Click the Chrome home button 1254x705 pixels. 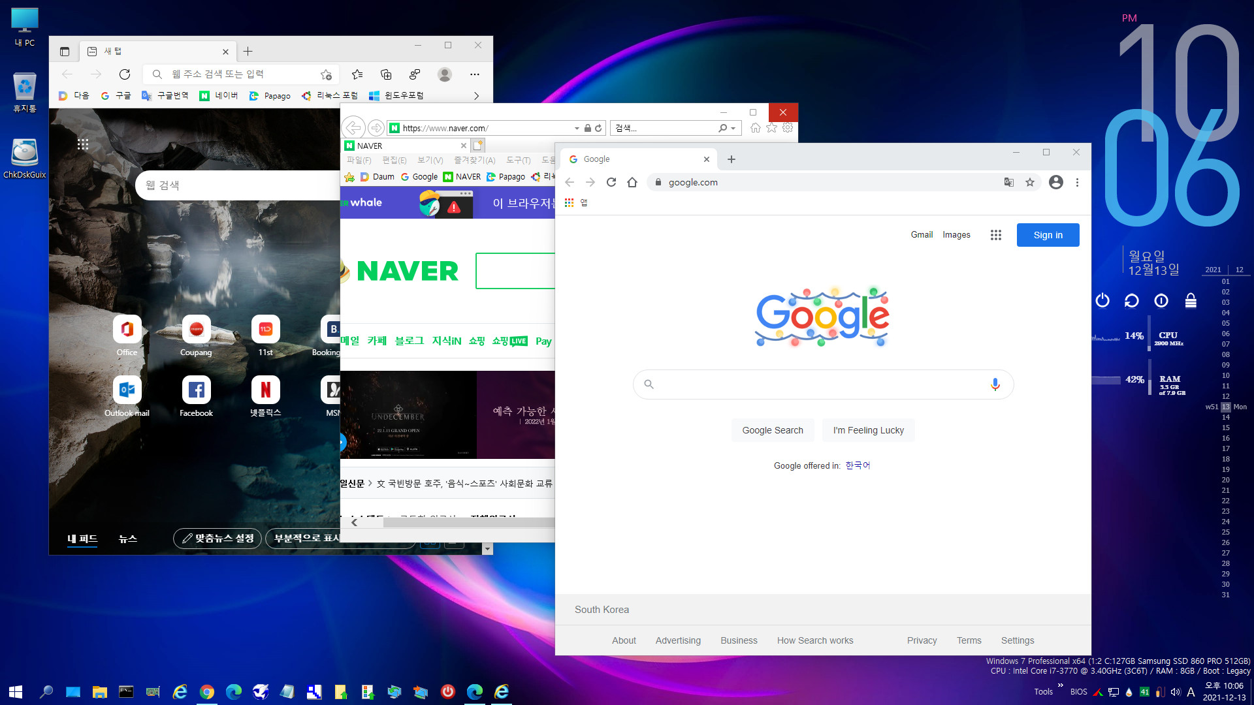click(632, 182)
